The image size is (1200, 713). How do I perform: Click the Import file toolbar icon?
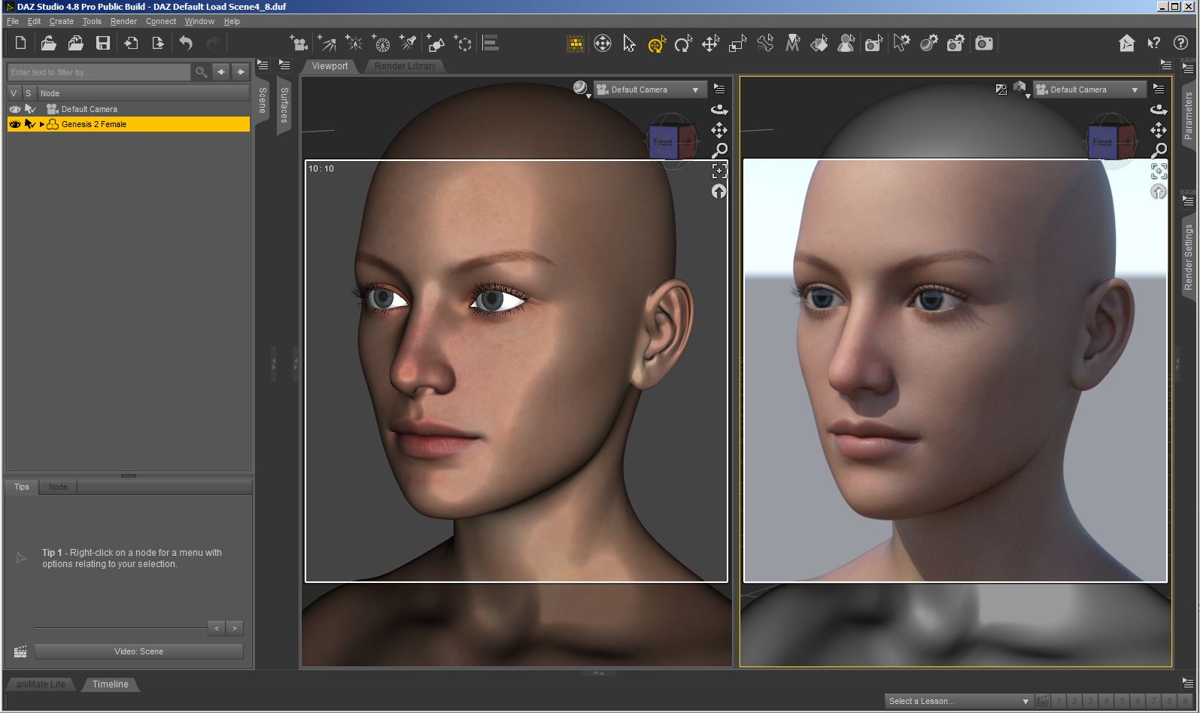(131, 44)
